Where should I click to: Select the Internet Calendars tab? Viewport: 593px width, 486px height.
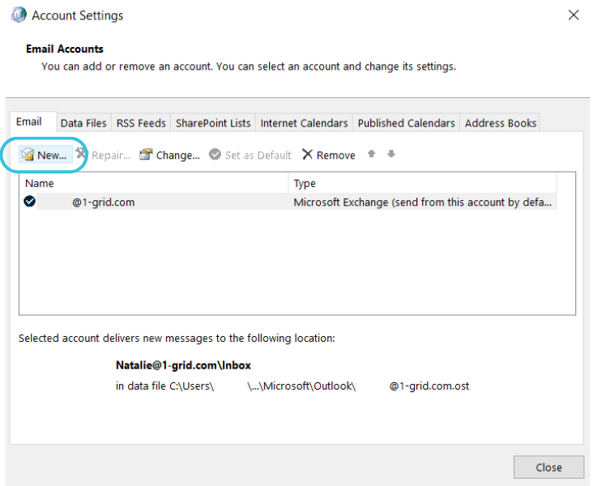[x=304, y=123]
